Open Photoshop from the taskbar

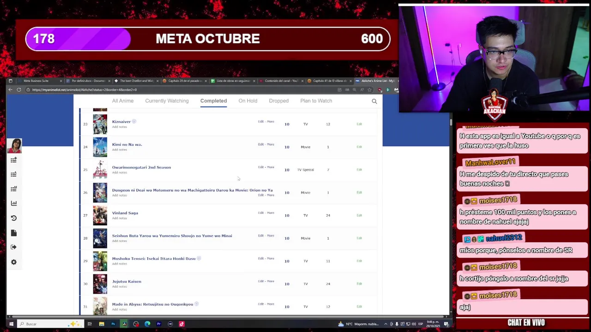[x=113, y=324]
